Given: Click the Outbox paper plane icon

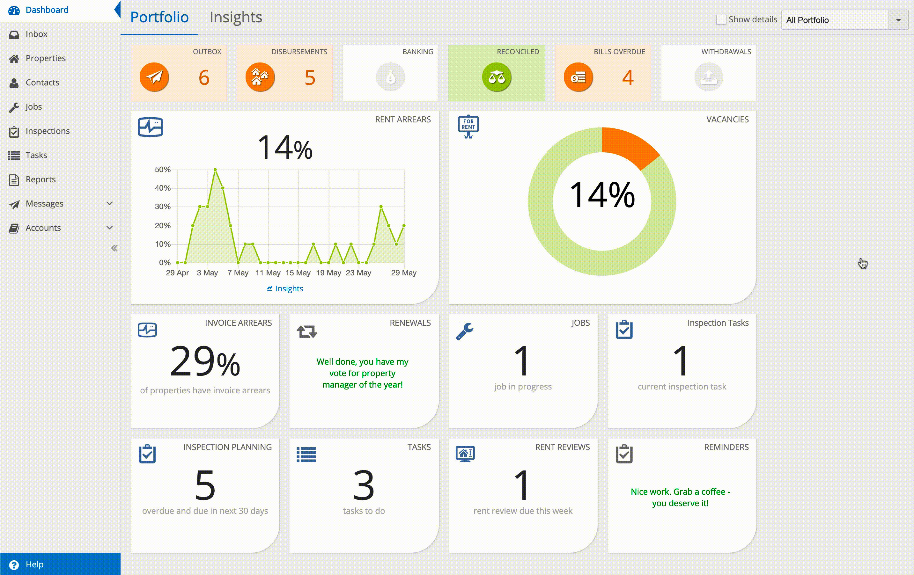Looking at the screenshot, I should (154, 77).
